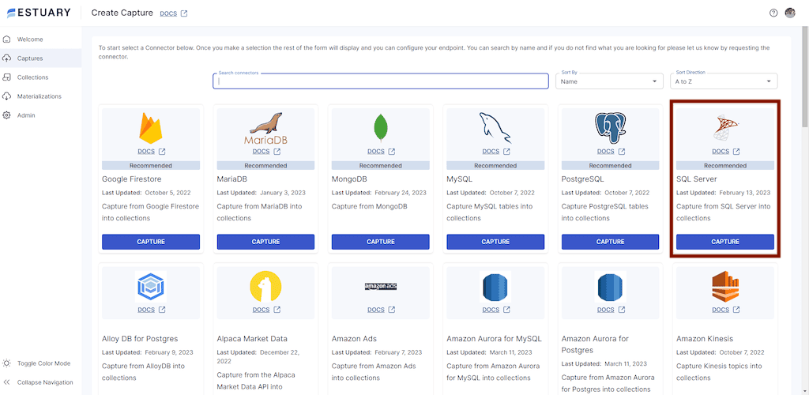Click the page vertical scrollbar

click(x=805, y=77)
